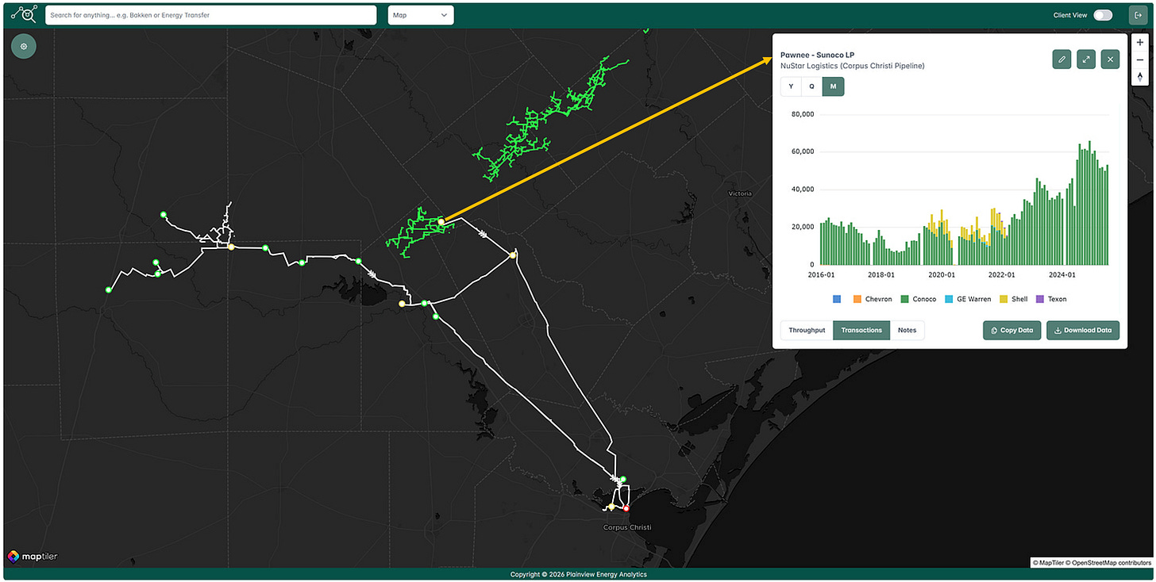1156x582 pixels.
Task: Toggle Texon series in chart legend
Action: pyautogui.click(x=1051, y=299)
